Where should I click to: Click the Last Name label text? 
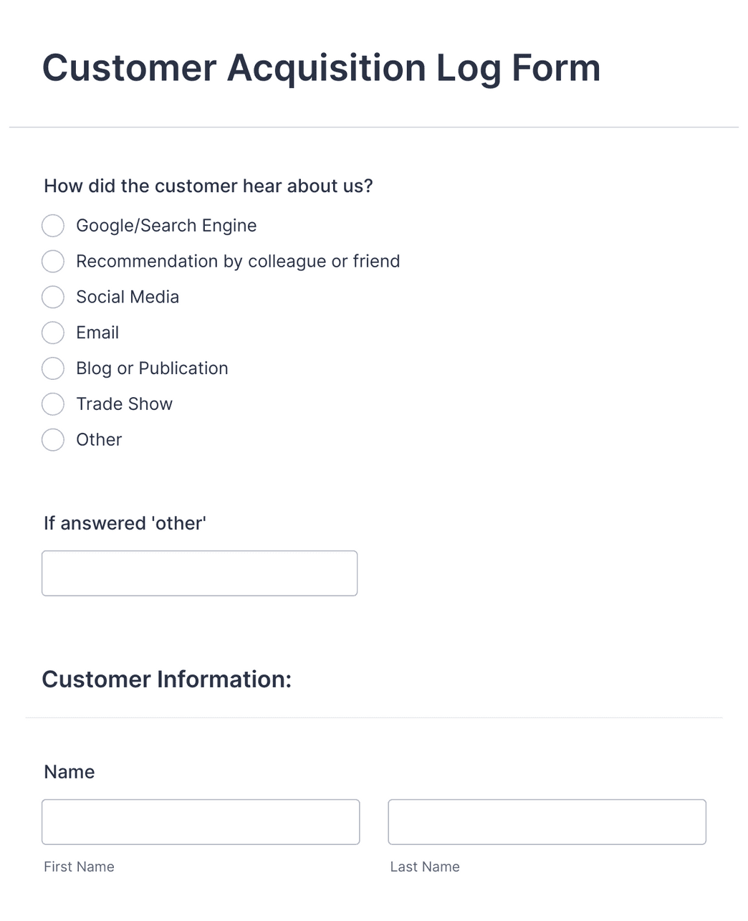[425, 867]
